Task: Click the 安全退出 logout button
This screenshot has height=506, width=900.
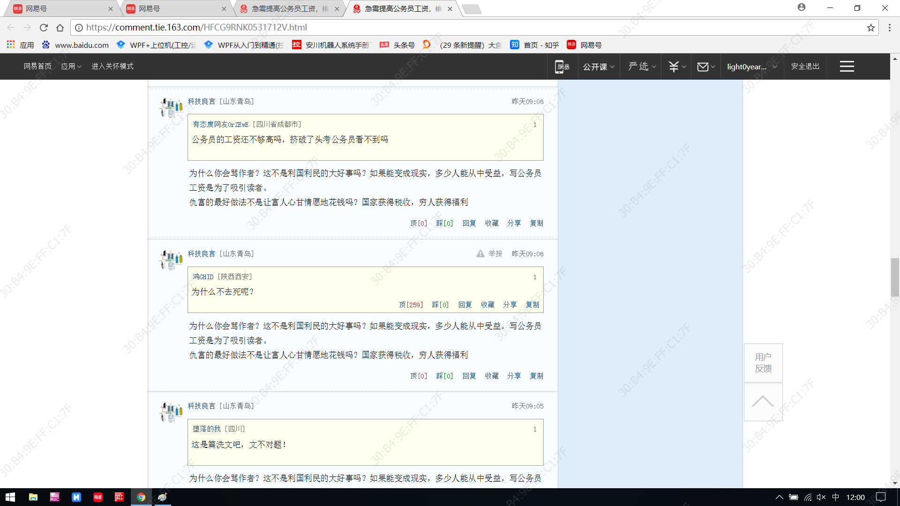Action: point(804,66)
